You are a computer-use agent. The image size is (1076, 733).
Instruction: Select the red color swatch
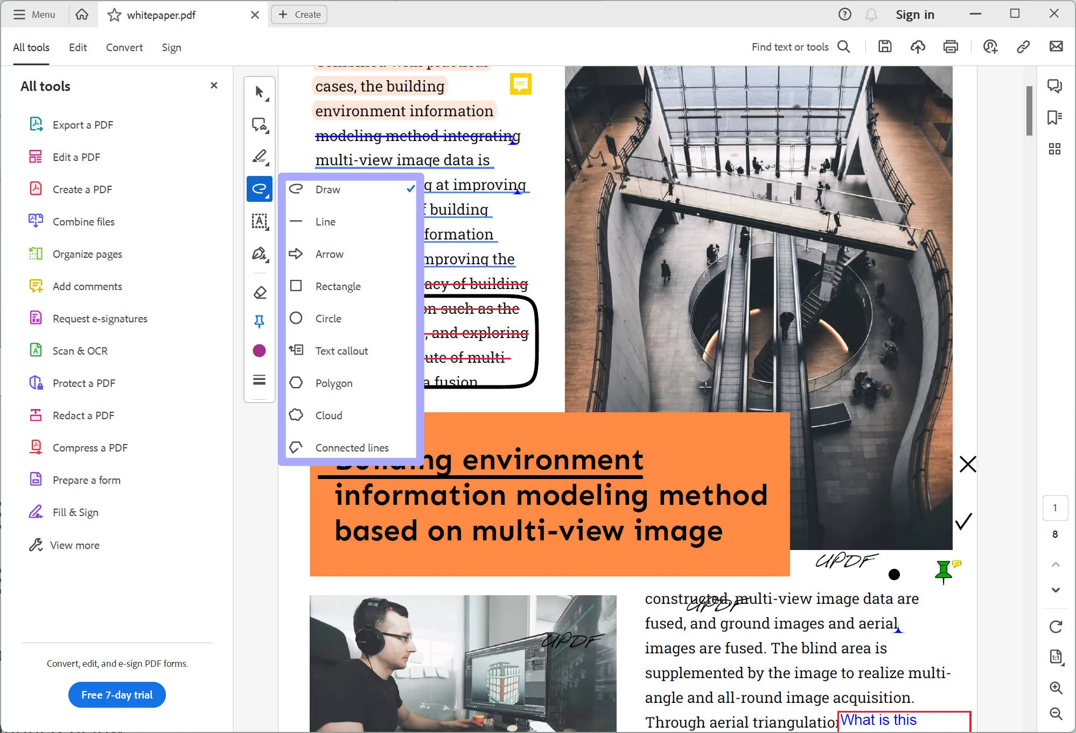tap(259, 351)
